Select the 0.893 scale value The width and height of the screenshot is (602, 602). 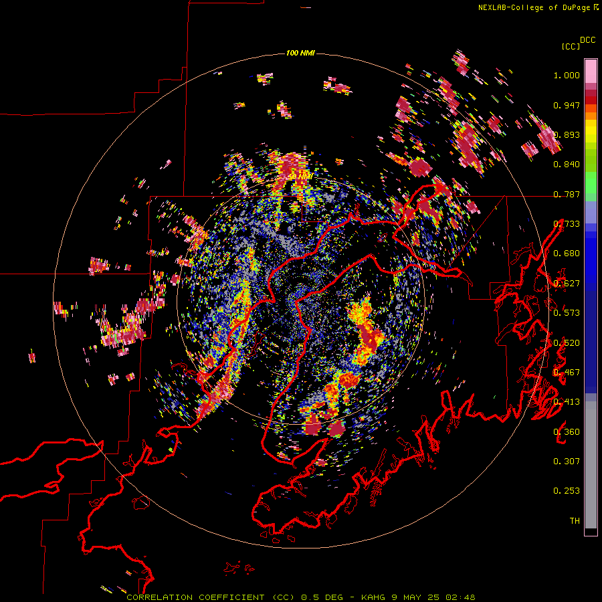point(567,134)
